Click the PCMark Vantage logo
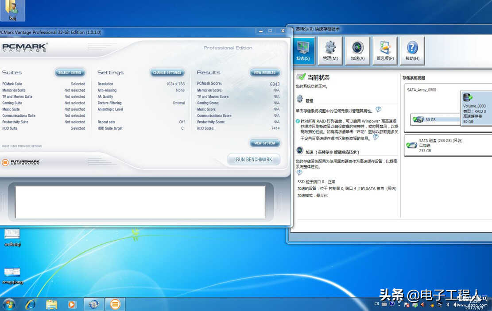Viewport: 492px width, 311px height. tap(25, 47)
